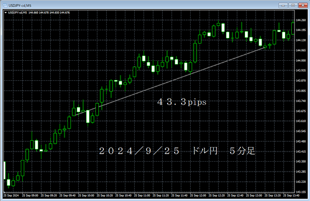Click the 143.740 price scale value
Screen dimensions: 310x201
pyautogui.click(x=301, y=101)
